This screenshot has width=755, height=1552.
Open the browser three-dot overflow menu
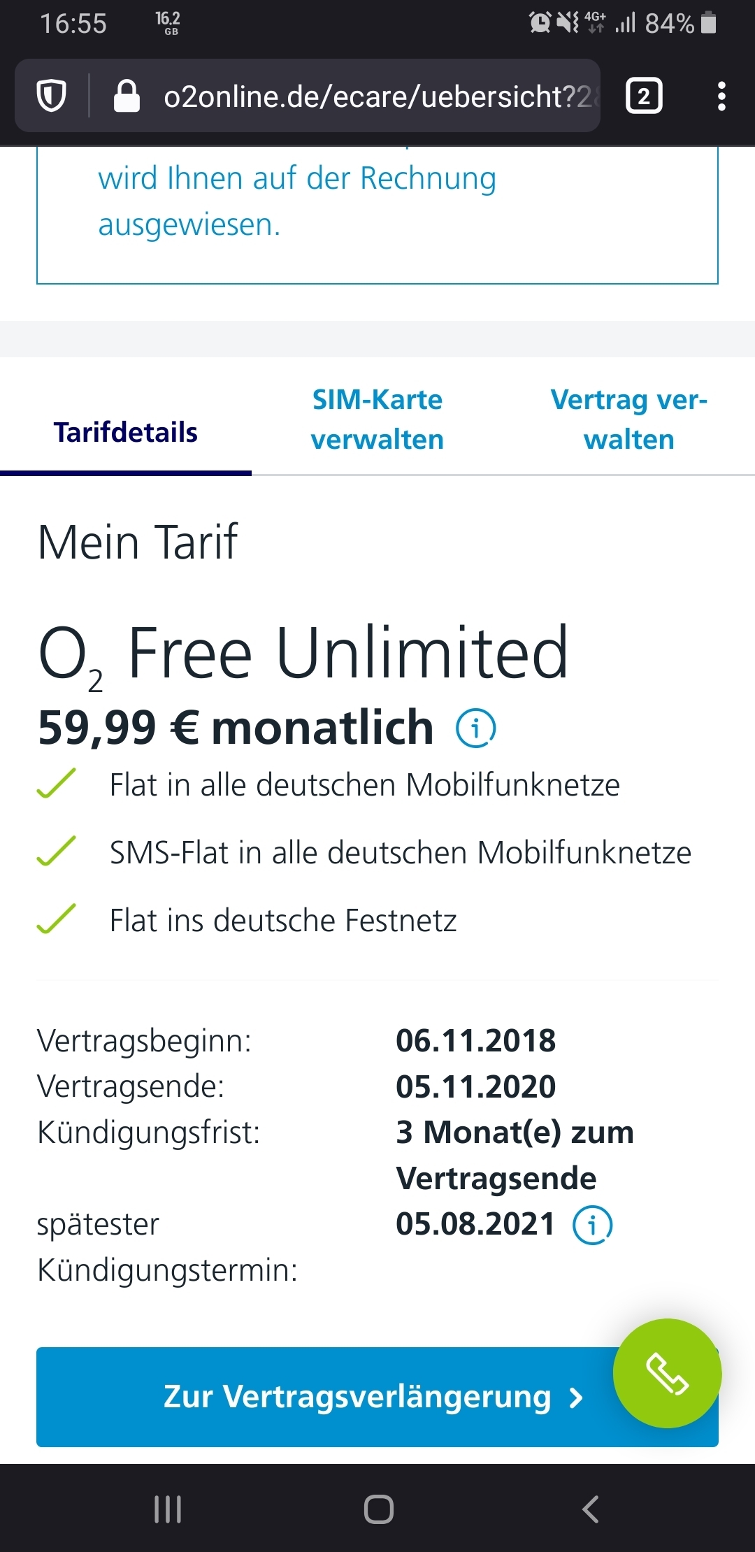721,96
